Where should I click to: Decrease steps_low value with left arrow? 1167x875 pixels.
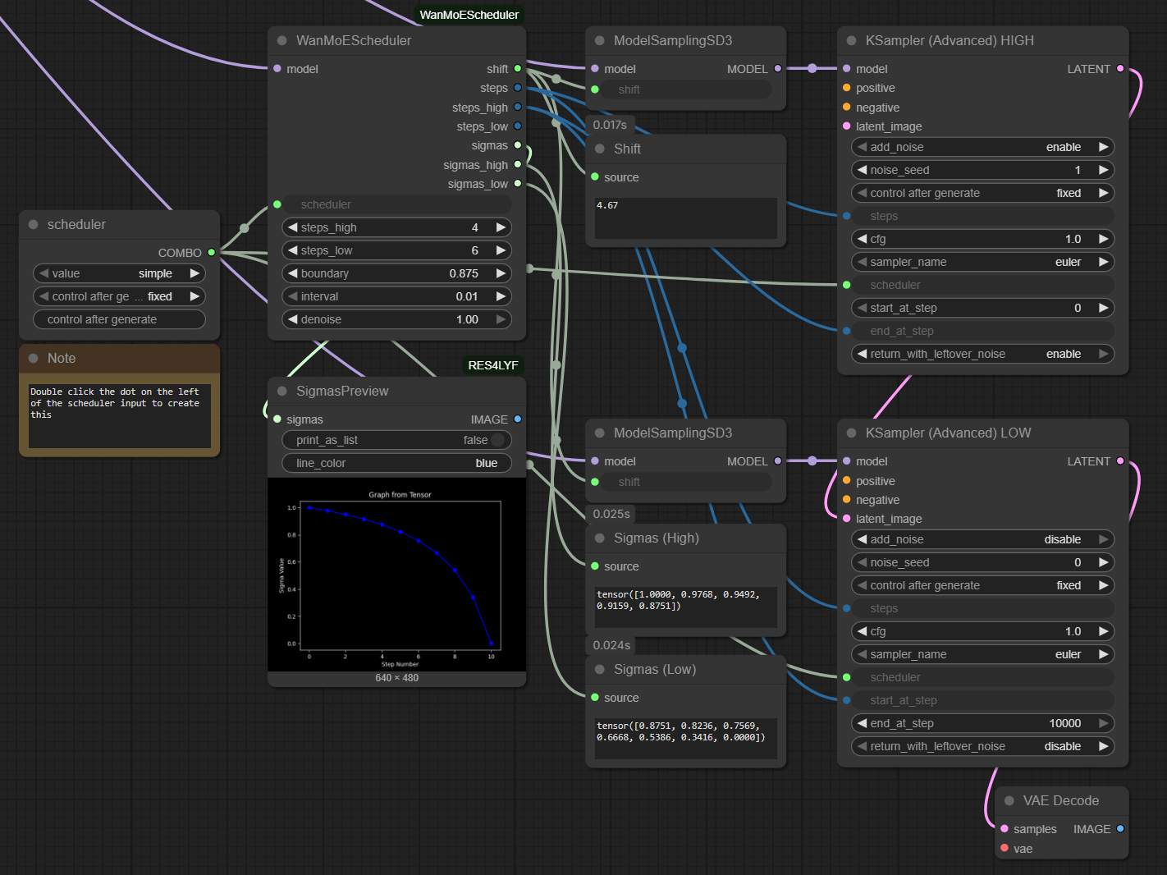point(293,250)
